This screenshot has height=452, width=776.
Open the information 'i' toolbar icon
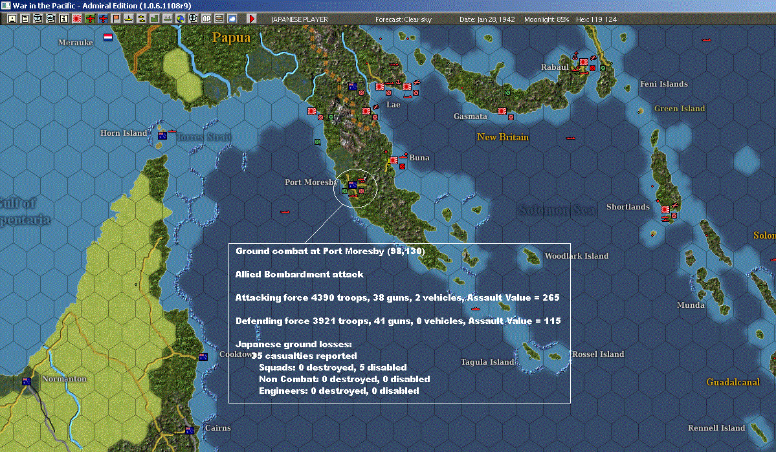(x=64, y=19)
